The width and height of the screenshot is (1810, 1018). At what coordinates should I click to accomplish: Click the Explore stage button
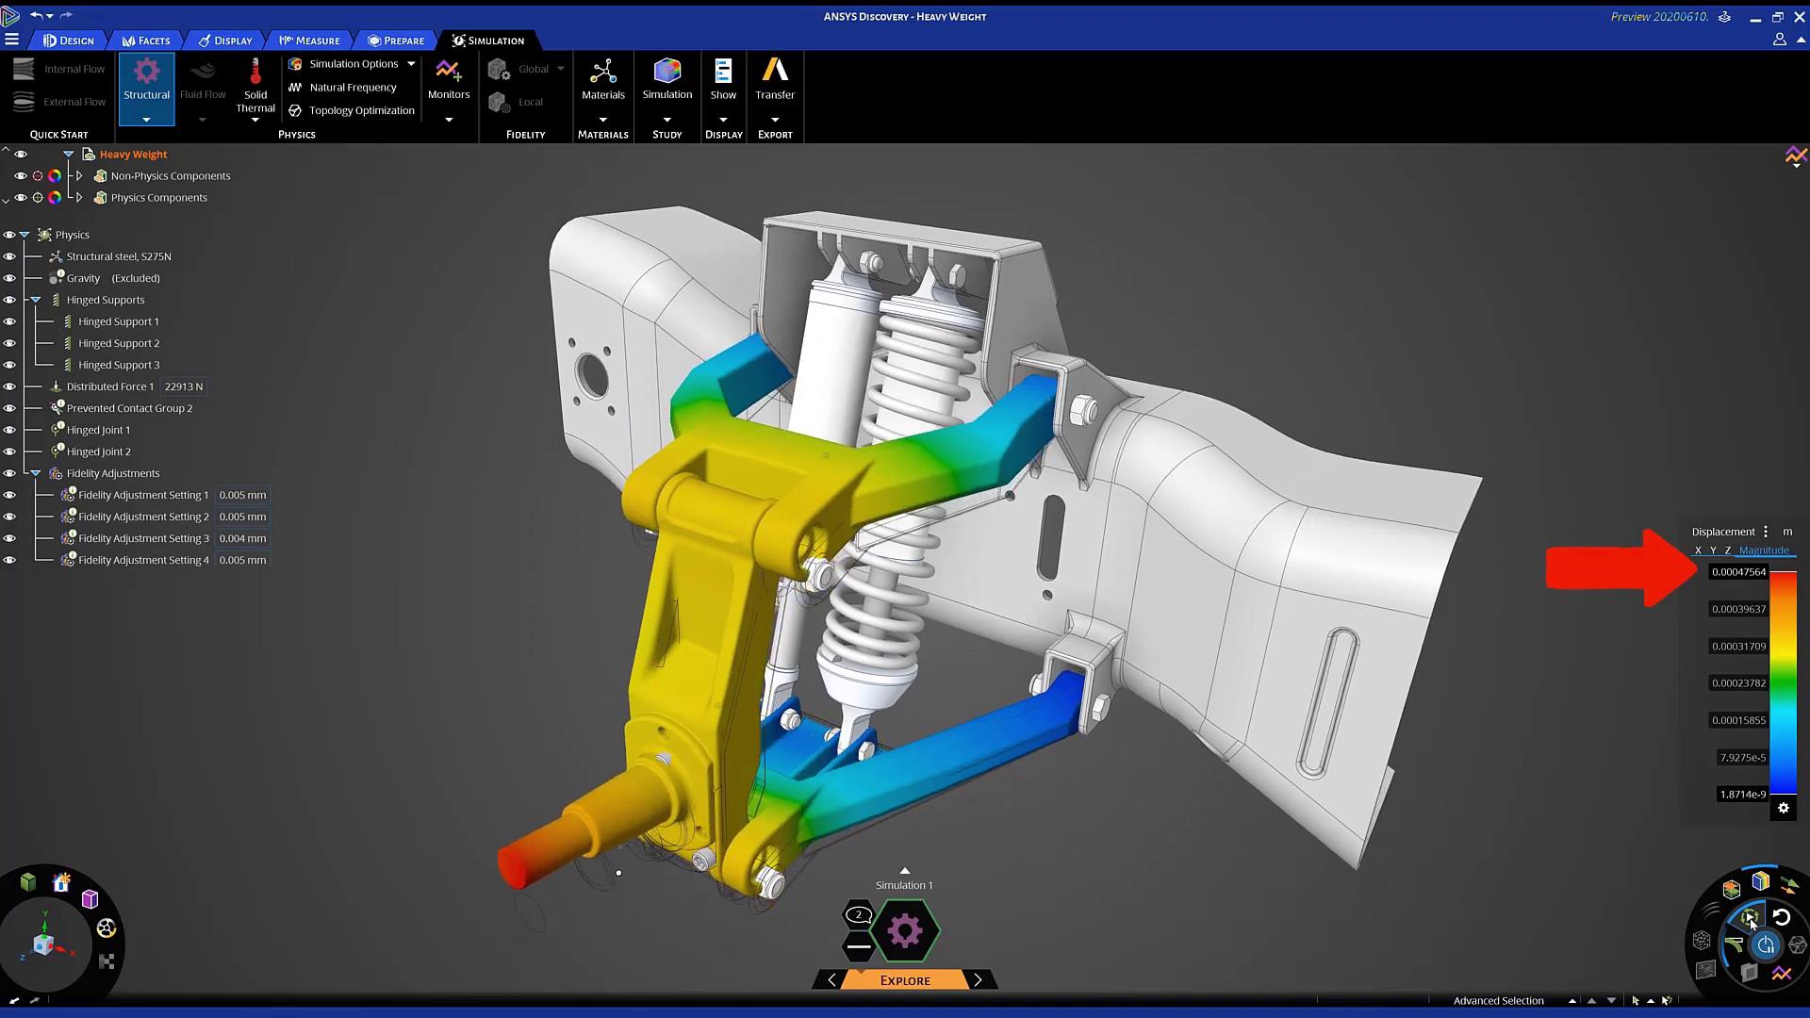pos(904,980)
